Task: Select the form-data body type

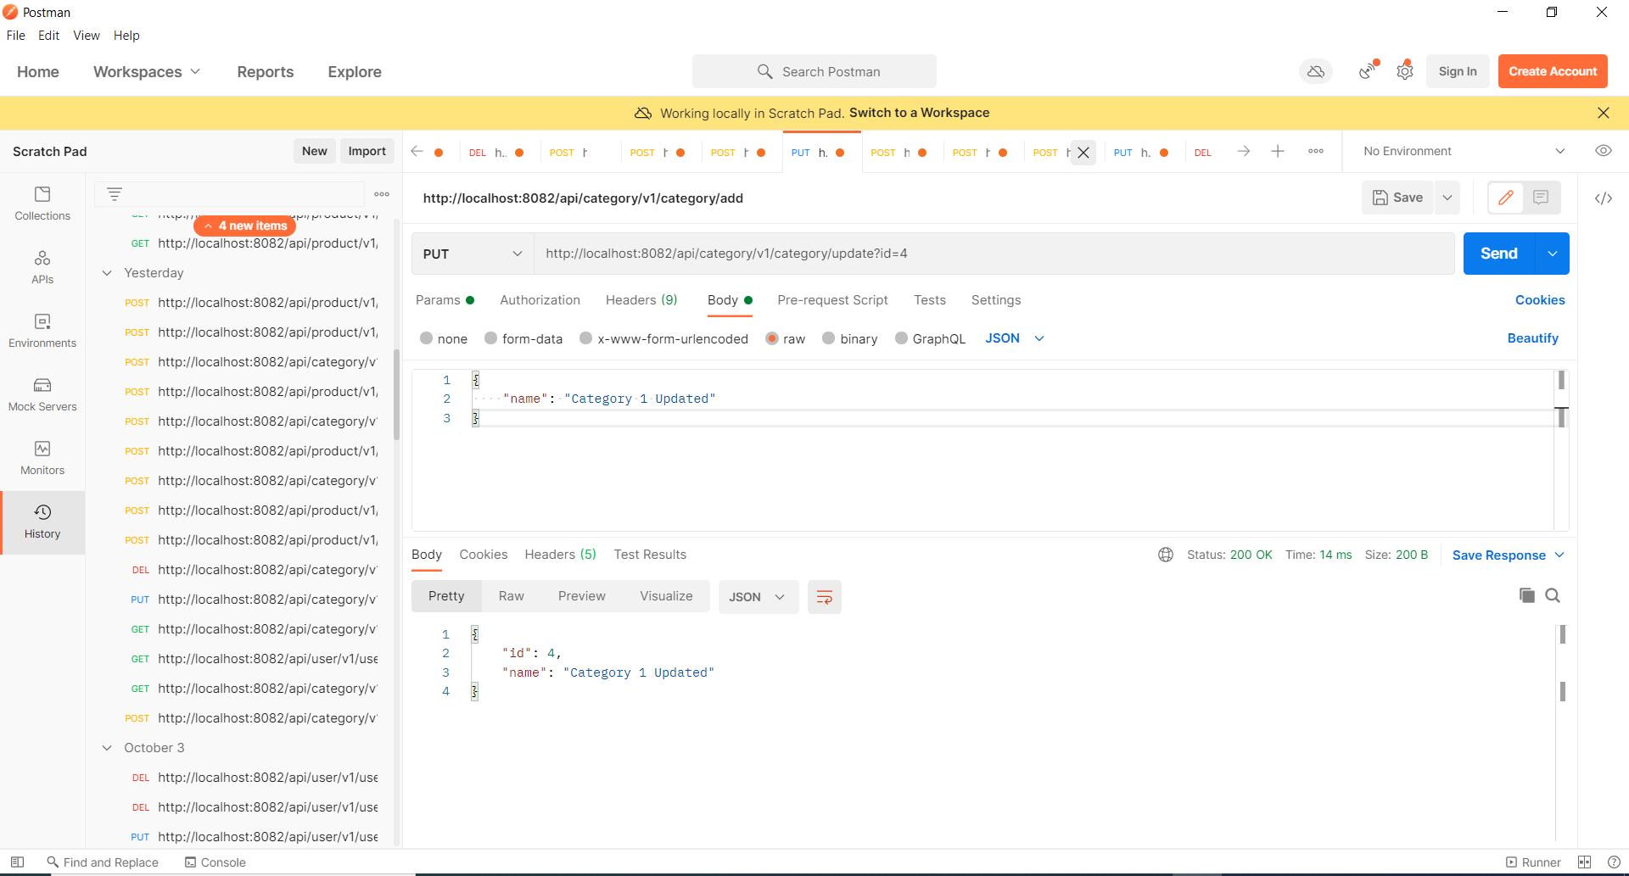Action: click(491, 338)
